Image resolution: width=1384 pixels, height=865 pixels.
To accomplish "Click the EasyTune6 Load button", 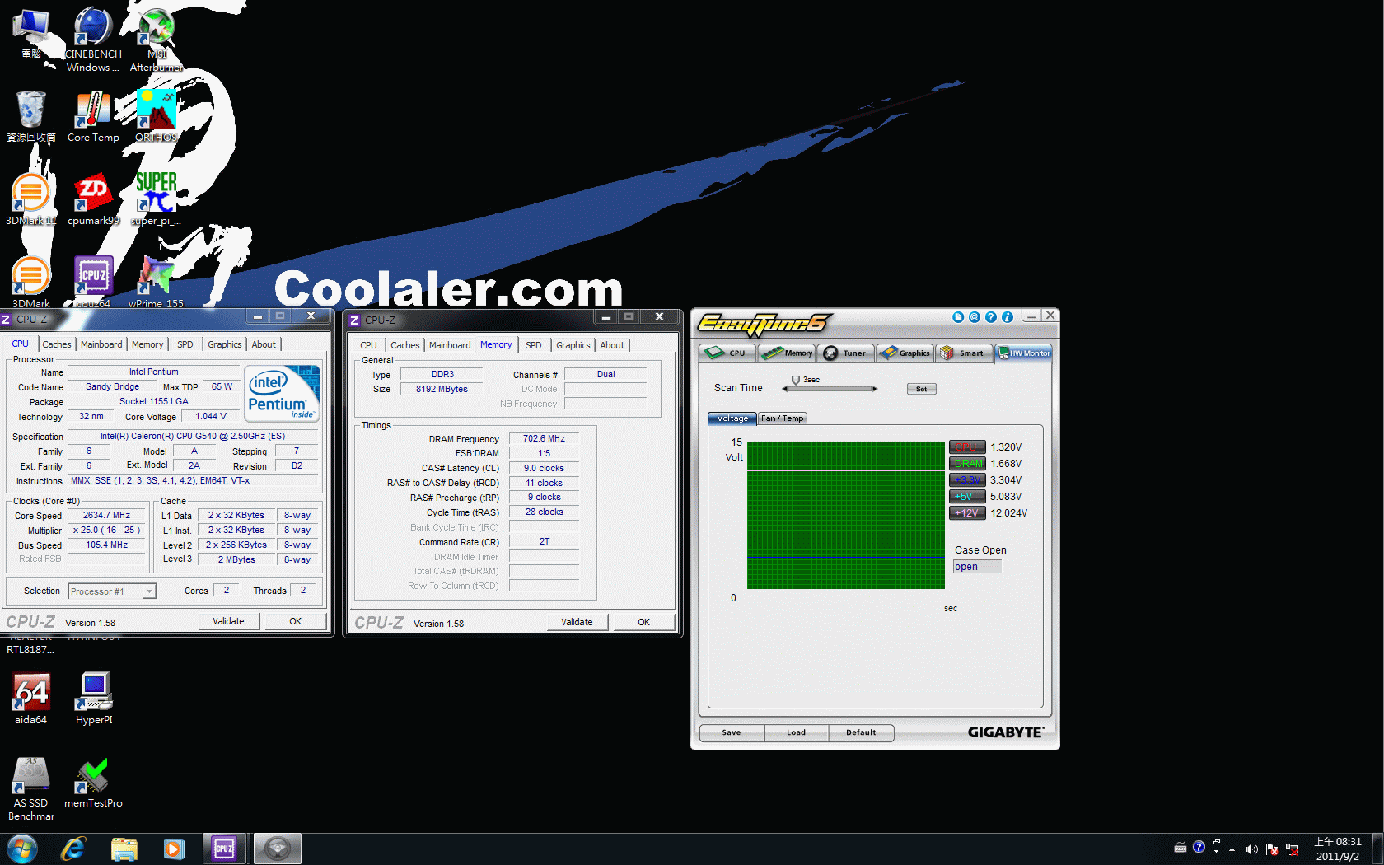I will click(797, 732).
